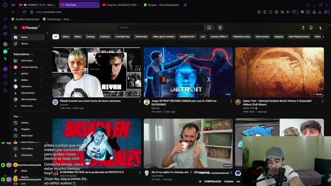Reload the YouTube page
This screenshot has height=186, width=331.
pos(24,12)
